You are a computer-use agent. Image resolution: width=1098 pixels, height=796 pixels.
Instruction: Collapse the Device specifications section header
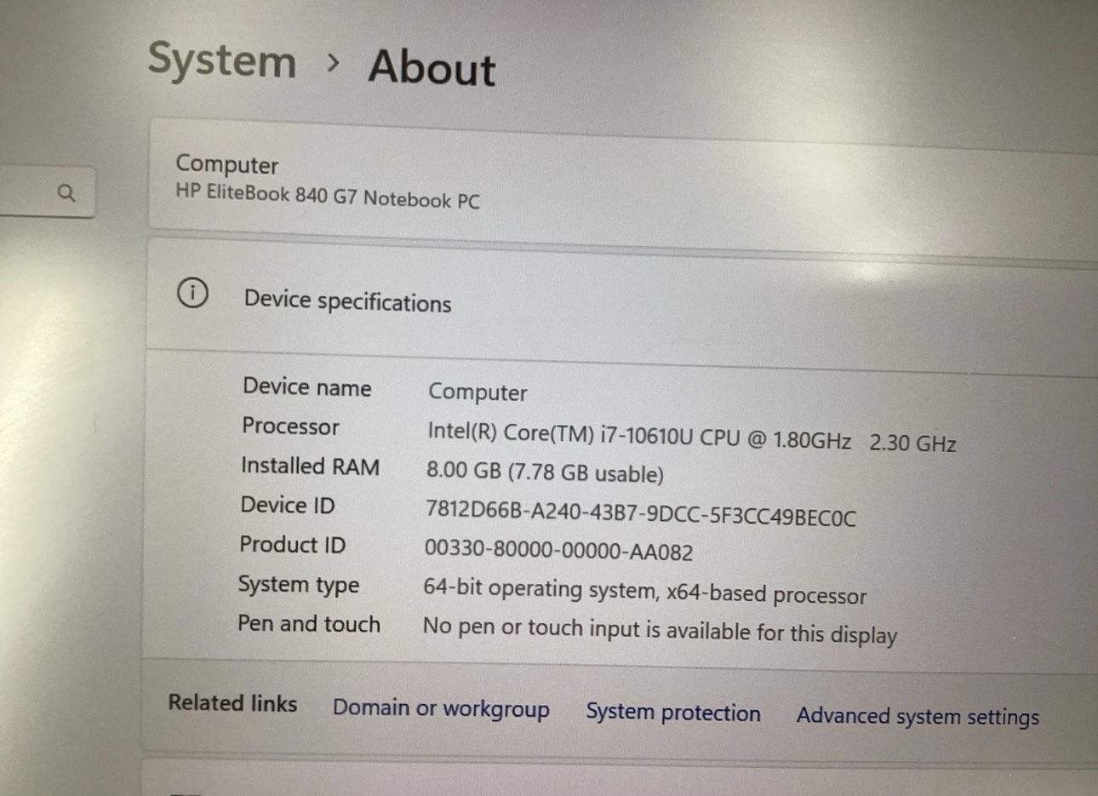point(623,301)
